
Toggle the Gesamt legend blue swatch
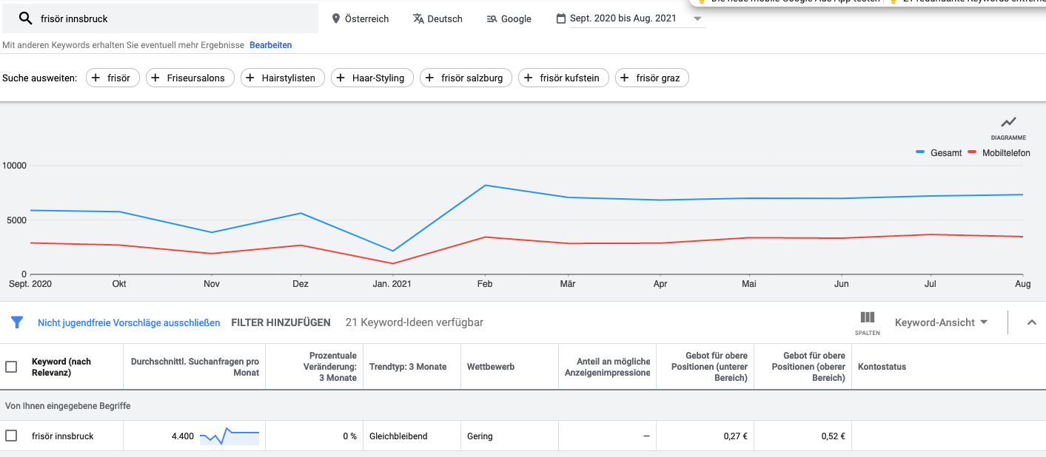920,152
